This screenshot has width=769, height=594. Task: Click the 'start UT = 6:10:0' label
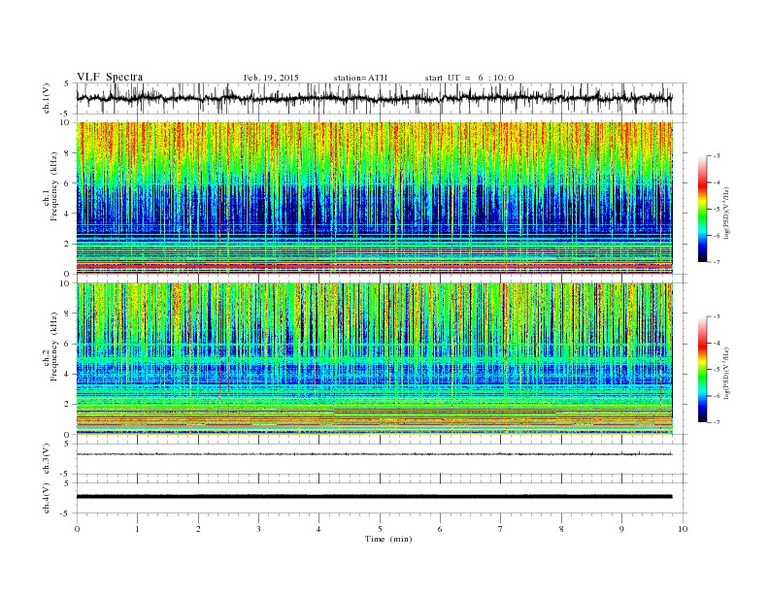point(469,78)
